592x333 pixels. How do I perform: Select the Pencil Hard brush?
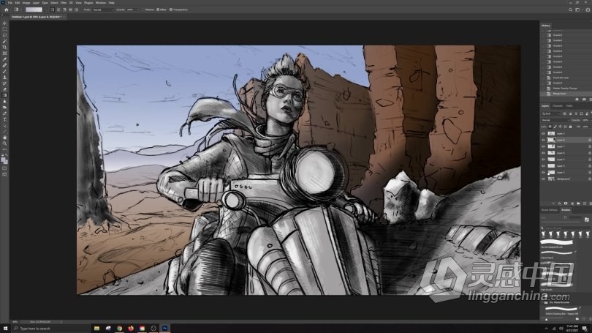pyautogui.click(x=558, y=255)
